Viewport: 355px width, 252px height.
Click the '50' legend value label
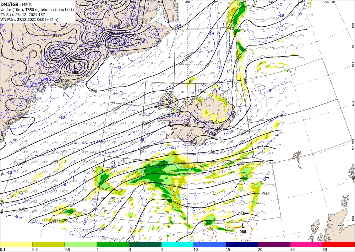[x=325, y=250]
